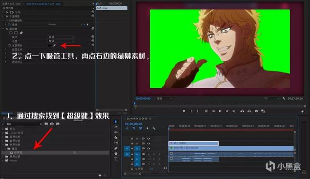The image size is (310, 179).
Task: Open the zoom level fit dropdown
Action: [x=165, y=98]
